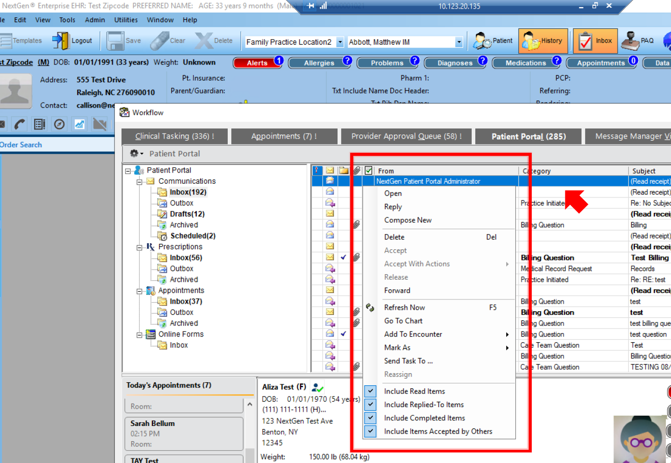The height and width of the screenshot is (463, 671).
Task: Click the Allergies button
Action: [x=319, y=63]
